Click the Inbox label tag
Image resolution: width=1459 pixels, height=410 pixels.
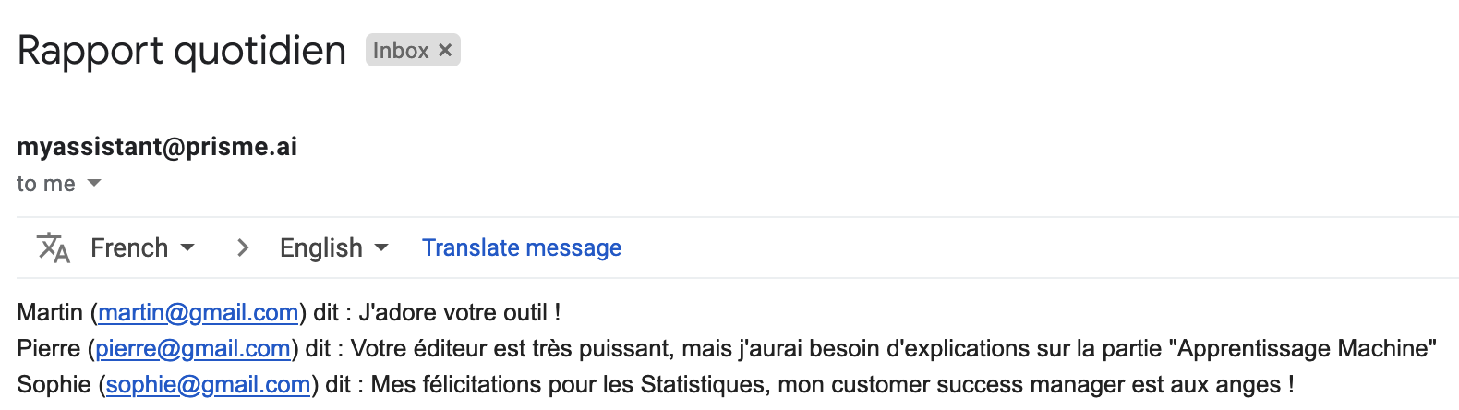coord(413,50)
